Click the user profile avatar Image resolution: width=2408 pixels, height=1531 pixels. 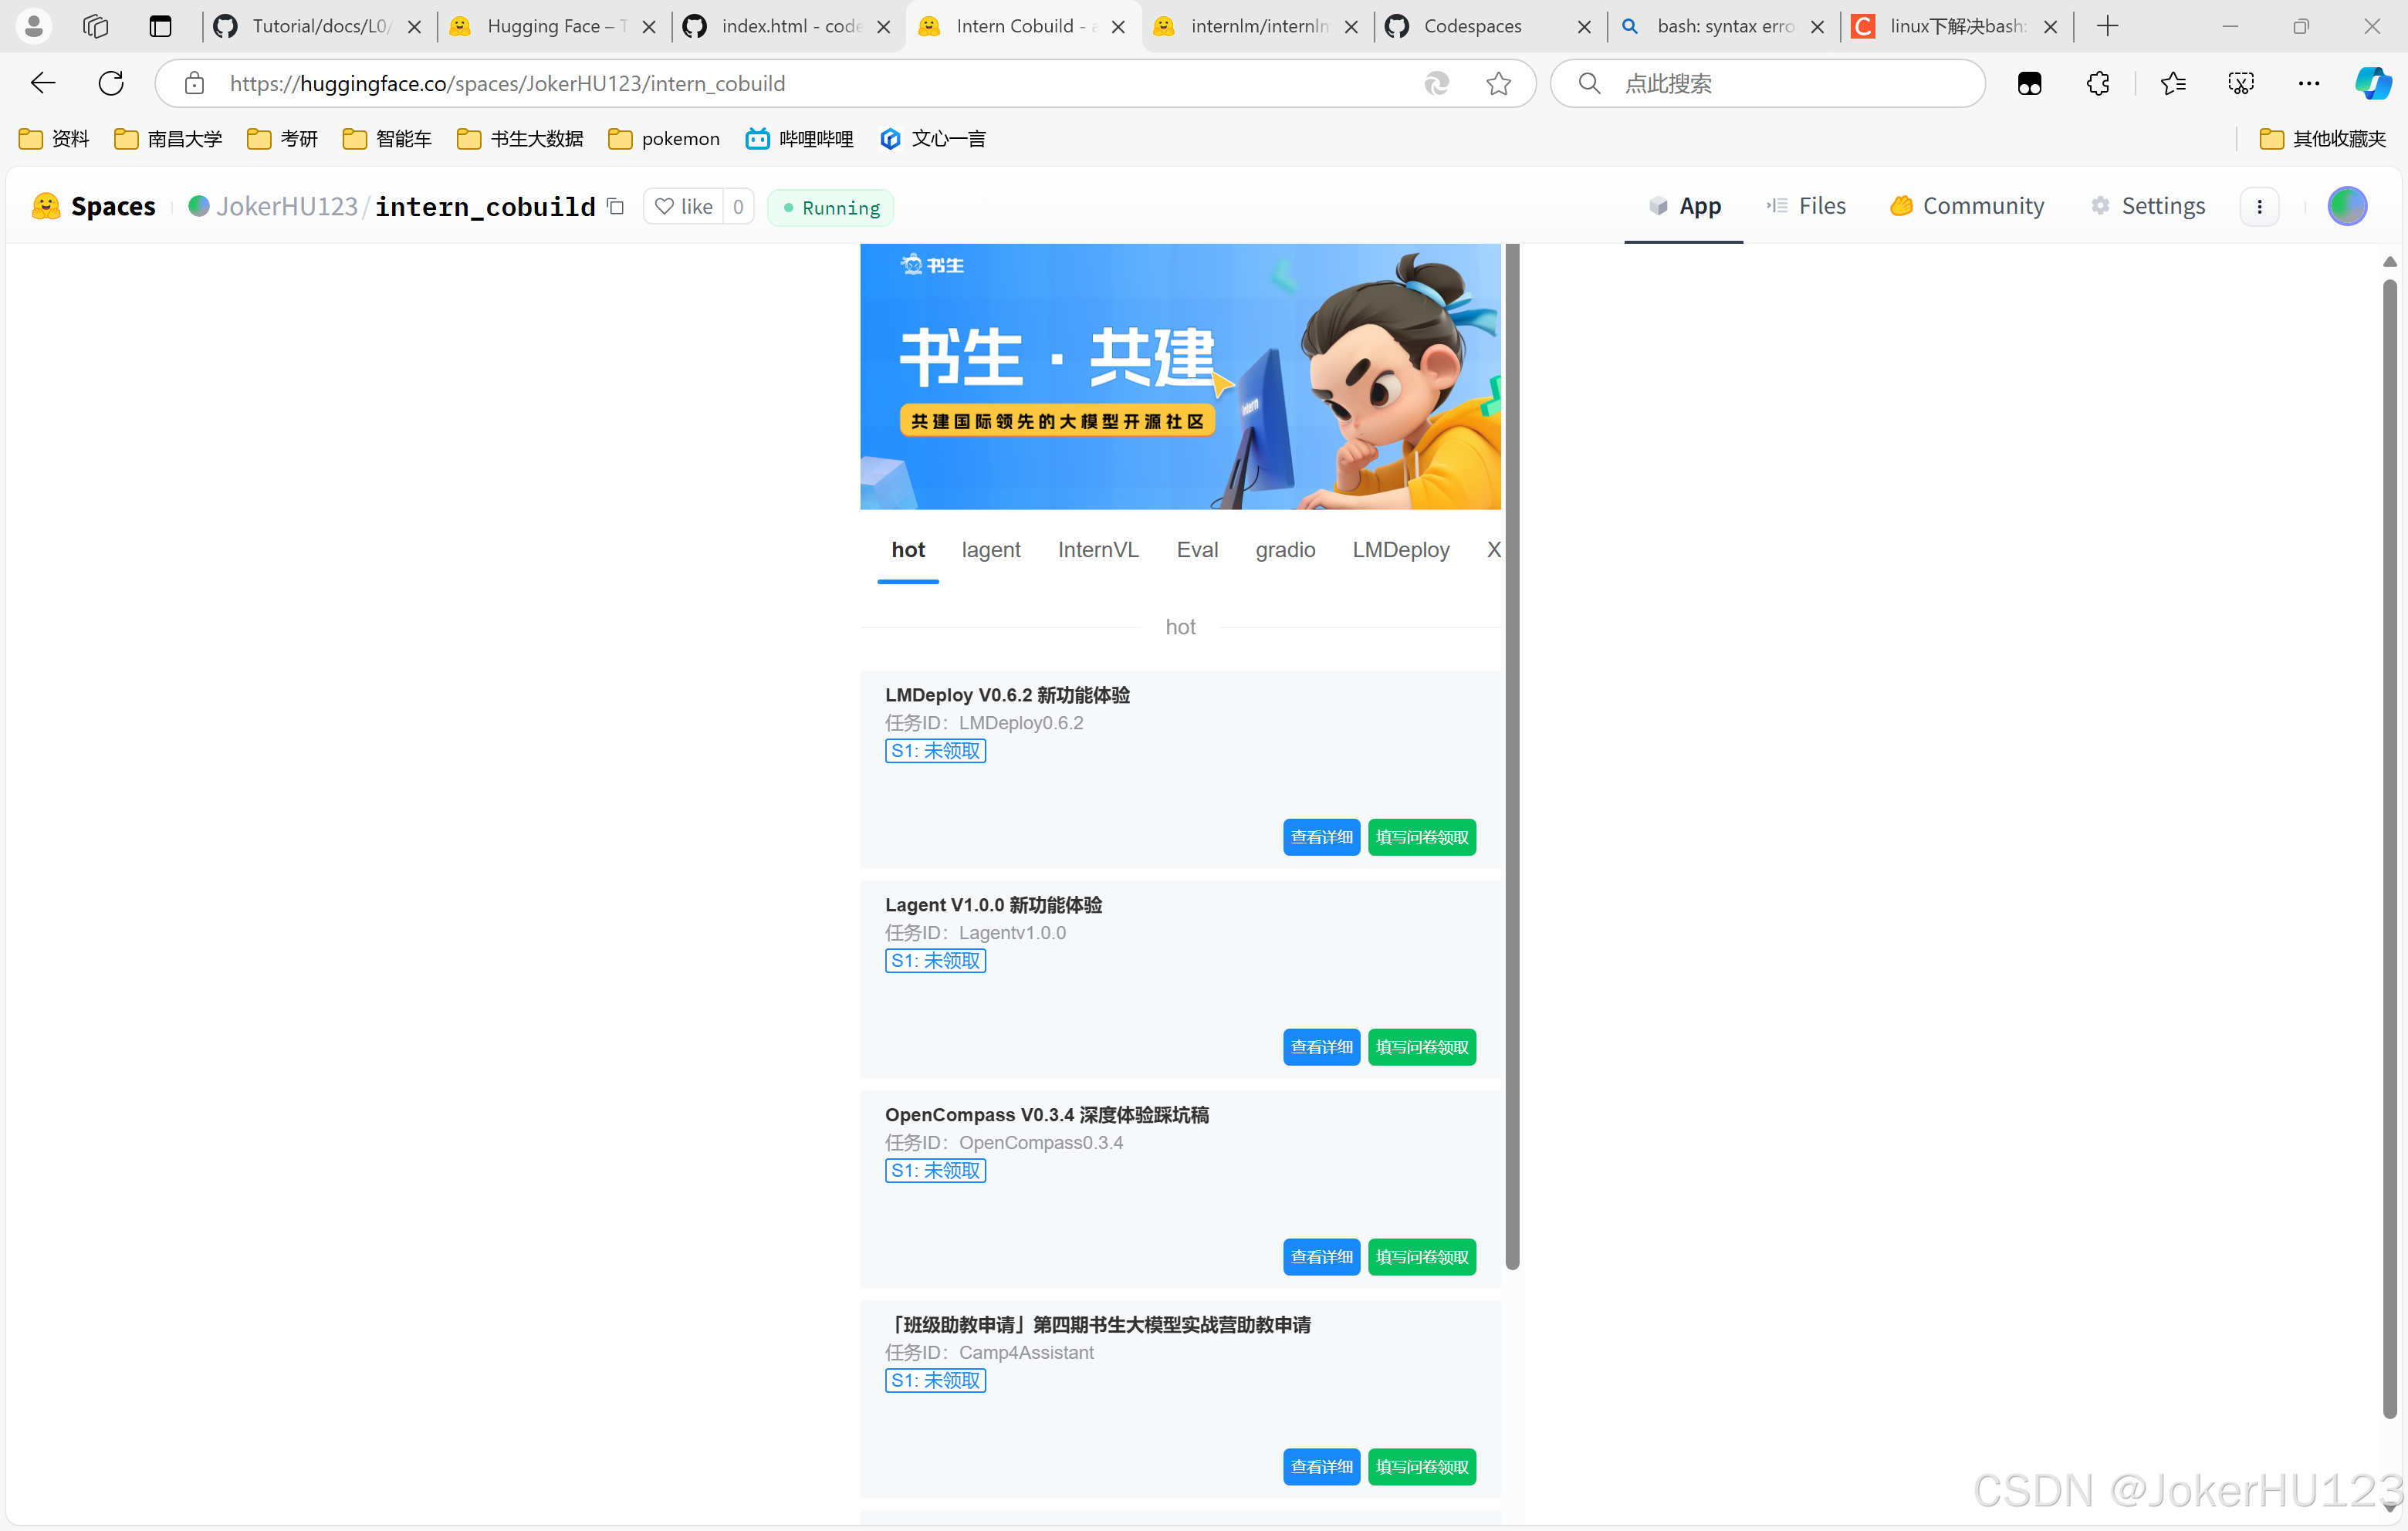[x=2346, y=206]
